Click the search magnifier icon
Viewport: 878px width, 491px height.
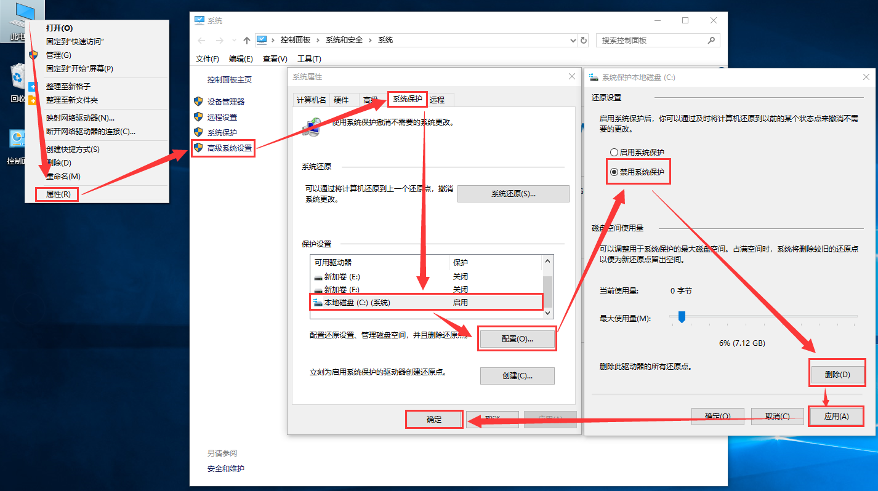pos(711,40)
